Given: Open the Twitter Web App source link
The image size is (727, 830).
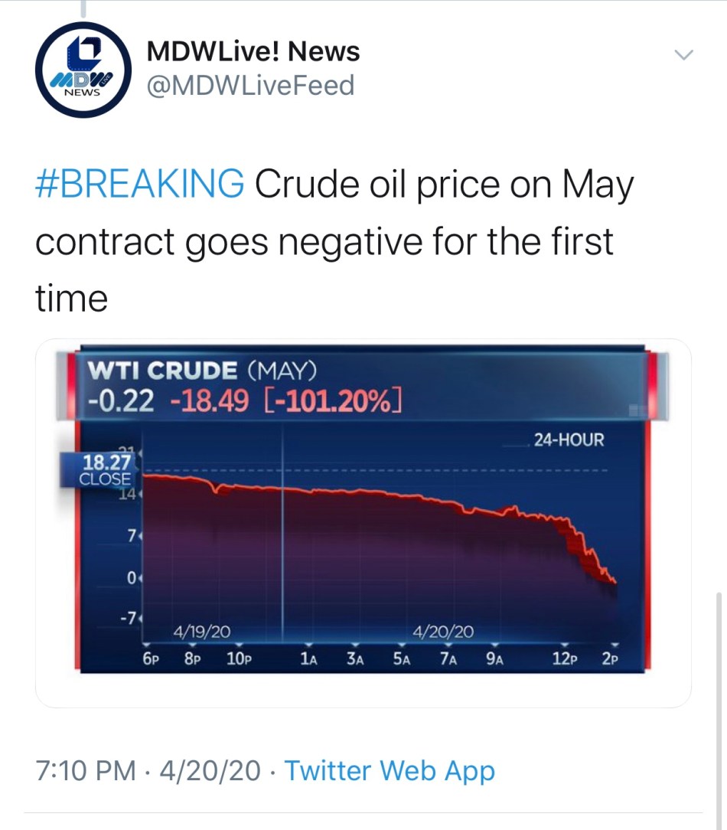Looking at the screenshot, I should [x=390, y=770].
